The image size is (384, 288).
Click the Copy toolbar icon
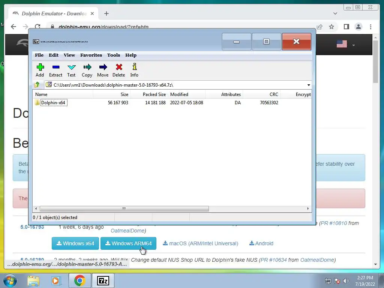[87, 70]
